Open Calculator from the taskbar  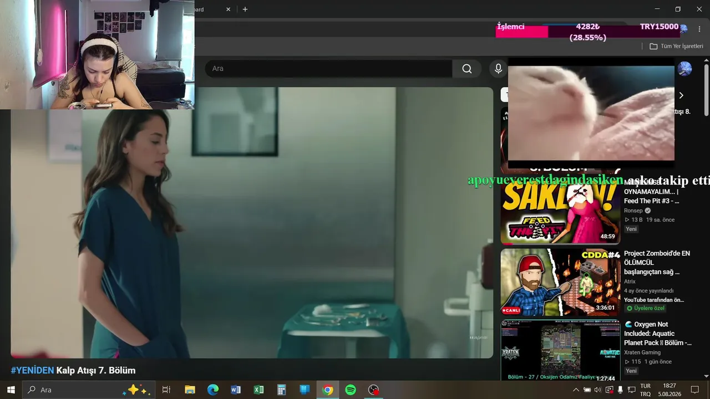pos(281,390)
